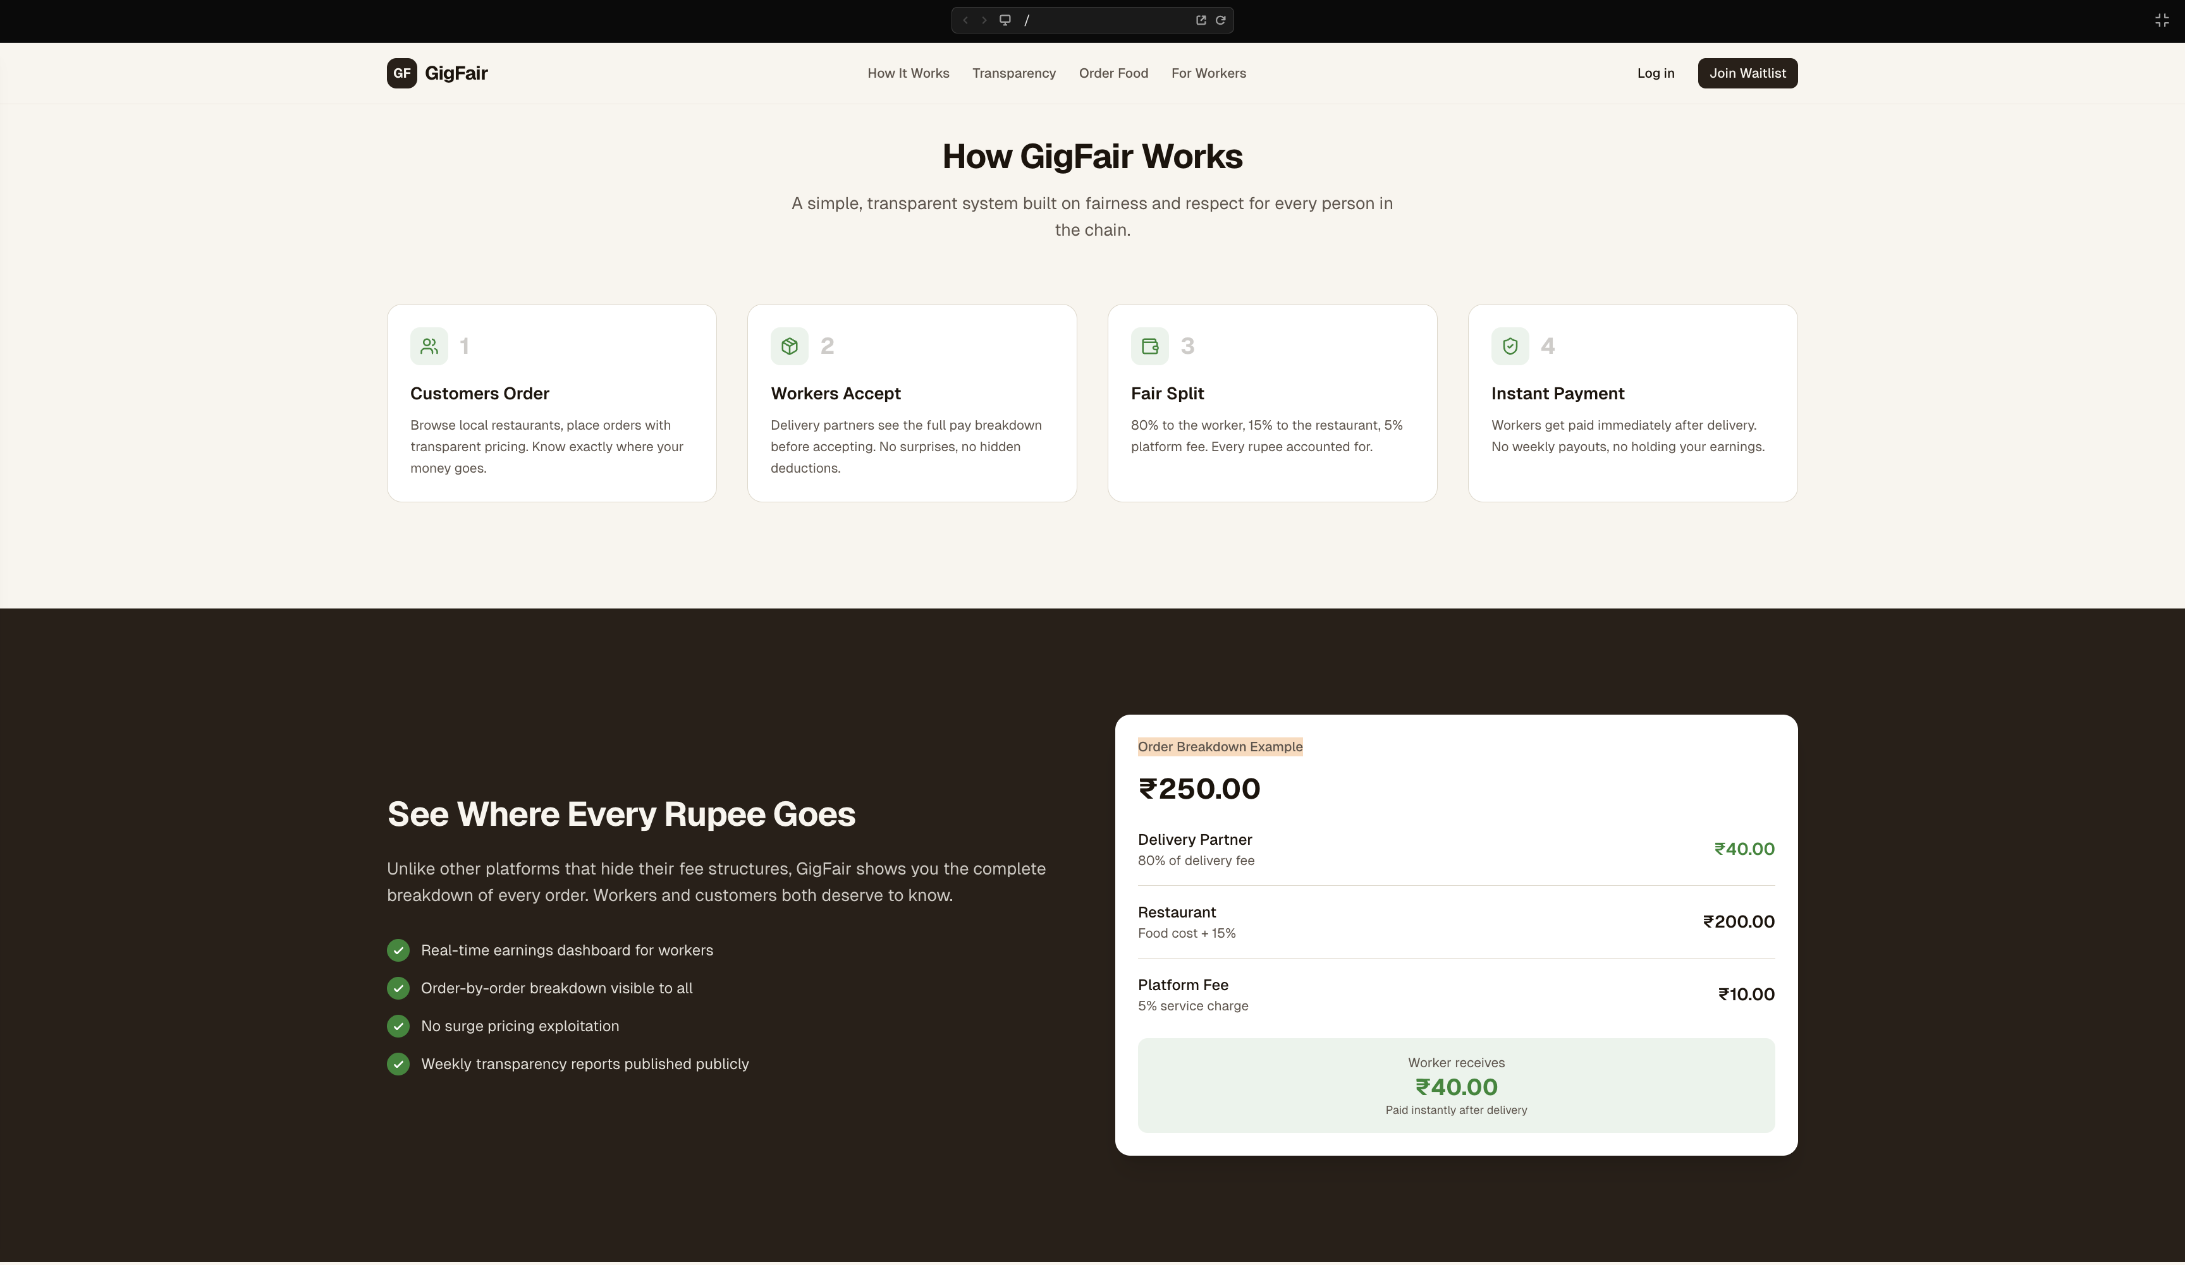Click checkmark beside No surge pricing exploitation
The image size is (2185, 1265).
[x=398, y=1027]
